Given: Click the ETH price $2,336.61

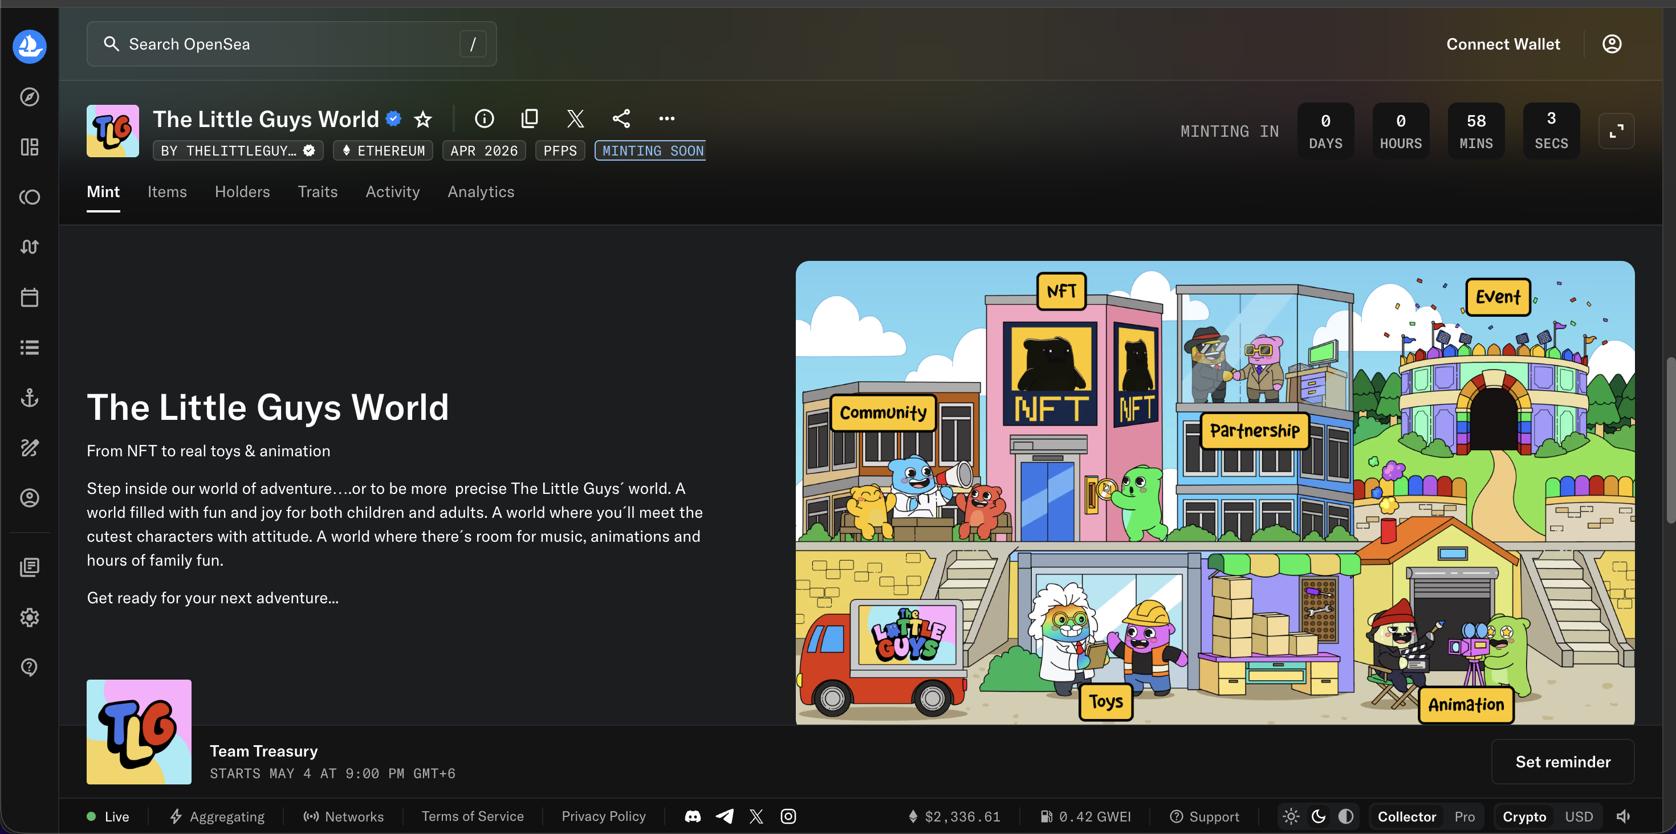Looking at the screenshot, I should click(954, 816).
